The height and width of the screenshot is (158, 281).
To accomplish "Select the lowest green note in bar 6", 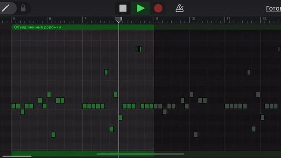I will click(x=53, y=135).
